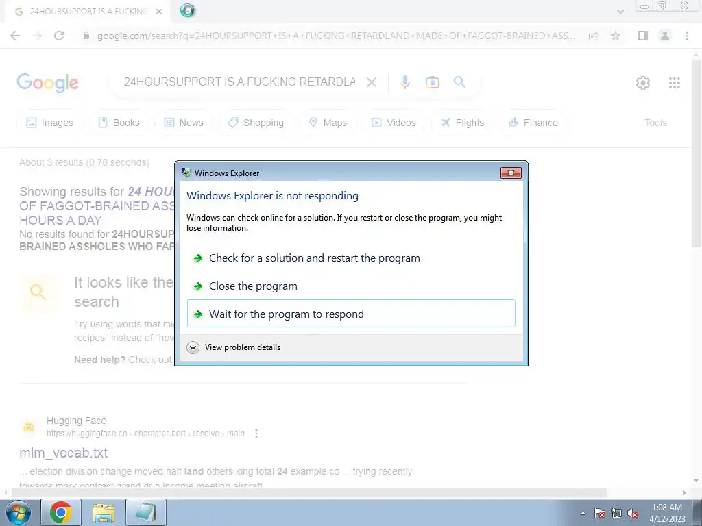Click the network tray icon
The width and height of the screenshot is (702, 526).
pyautogui.click(x=616, y=513)
